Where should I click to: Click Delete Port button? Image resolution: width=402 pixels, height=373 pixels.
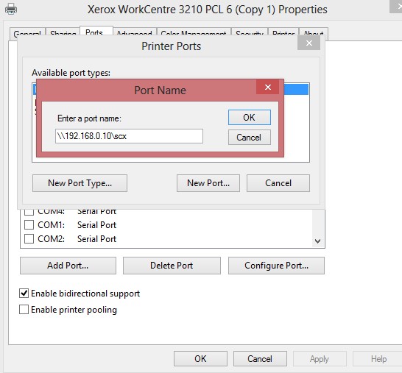pos(172,266)
